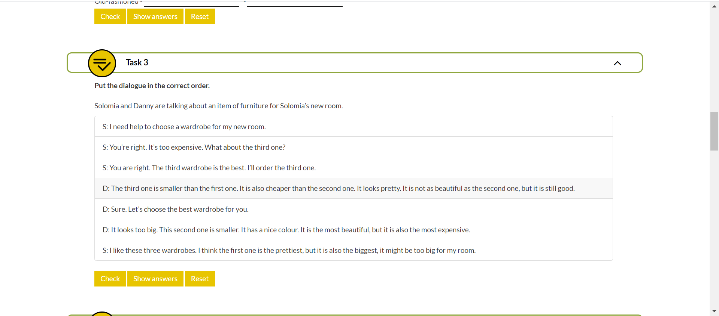Screen dimensions: 719x316
Task: Click the Reset button above Task 3
Action: 200,16
